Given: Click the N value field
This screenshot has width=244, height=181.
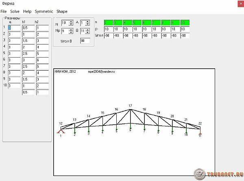Looking at the screenshot, I should (x=65, y=23).
